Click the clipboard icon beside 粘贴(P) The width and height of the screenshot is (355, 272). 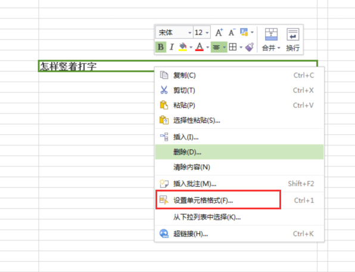pyautogui.click(x=164, y=105)
